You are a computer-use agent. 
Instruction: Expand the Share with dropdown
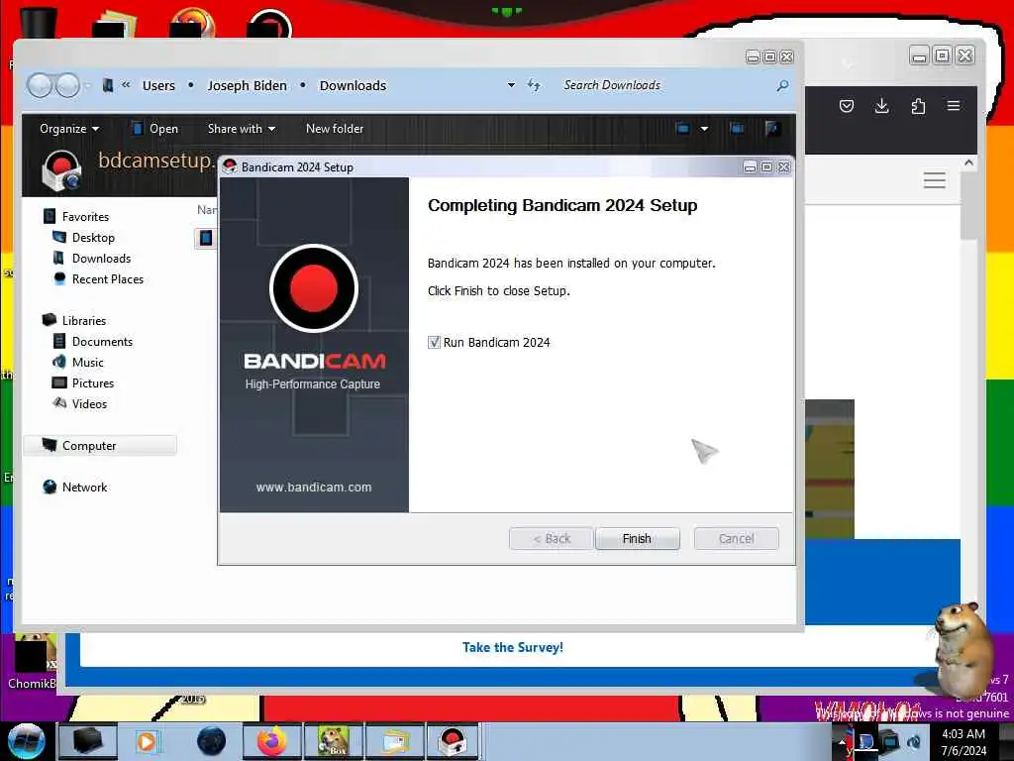coord(242,129)
